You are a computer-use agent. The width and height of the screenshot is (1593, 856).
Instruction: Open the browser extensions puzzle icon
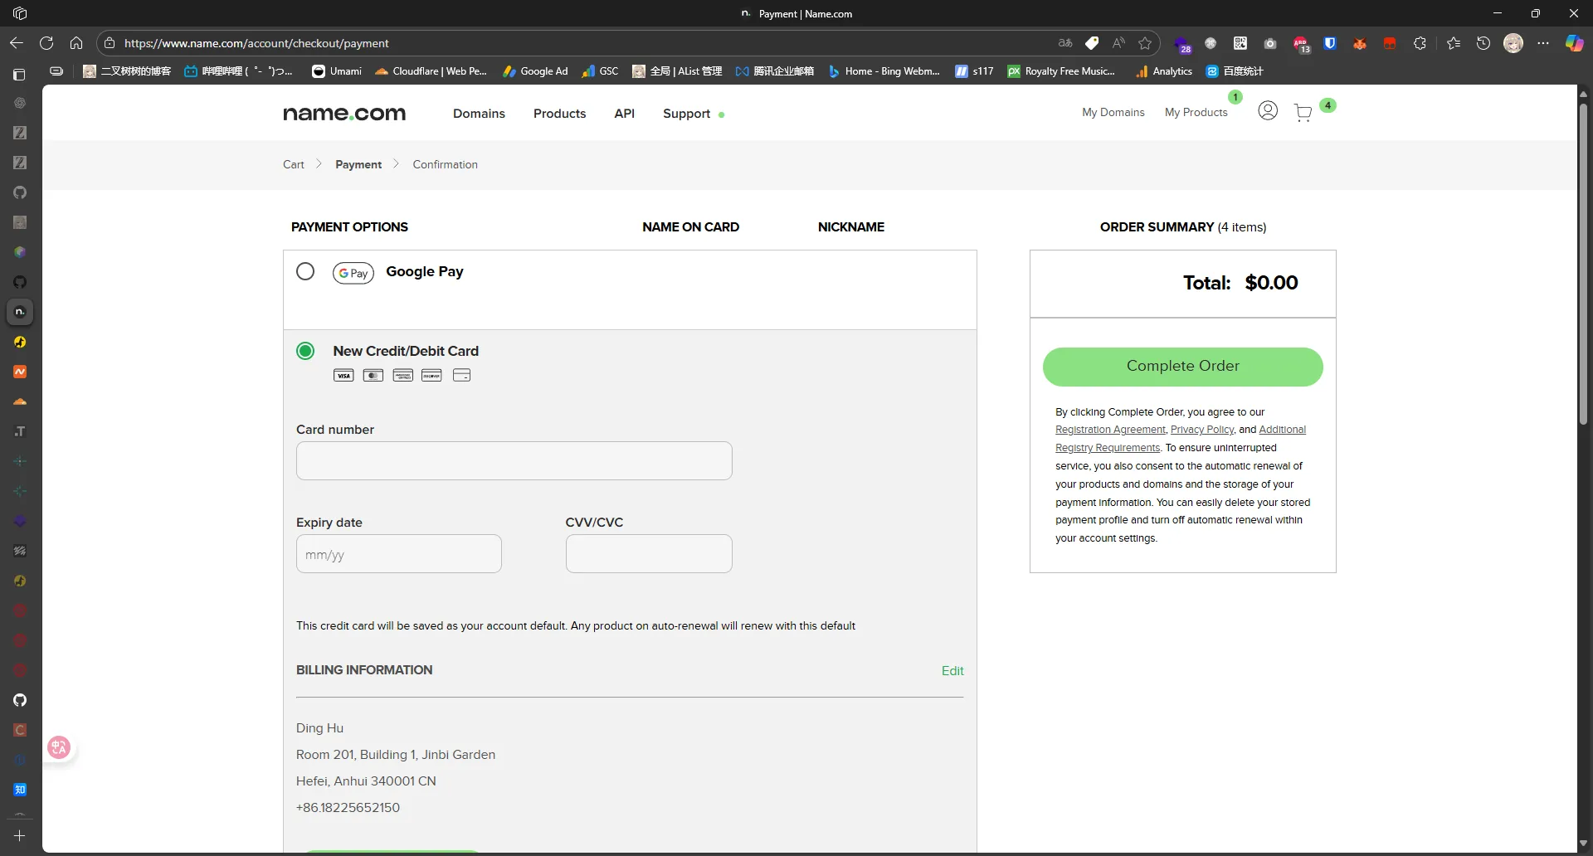coord(1420,43)
